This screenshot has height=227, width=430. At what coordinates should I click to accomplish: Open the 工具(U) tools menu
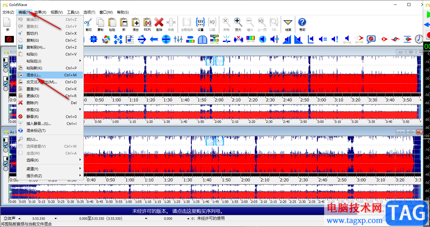point(73,12)
